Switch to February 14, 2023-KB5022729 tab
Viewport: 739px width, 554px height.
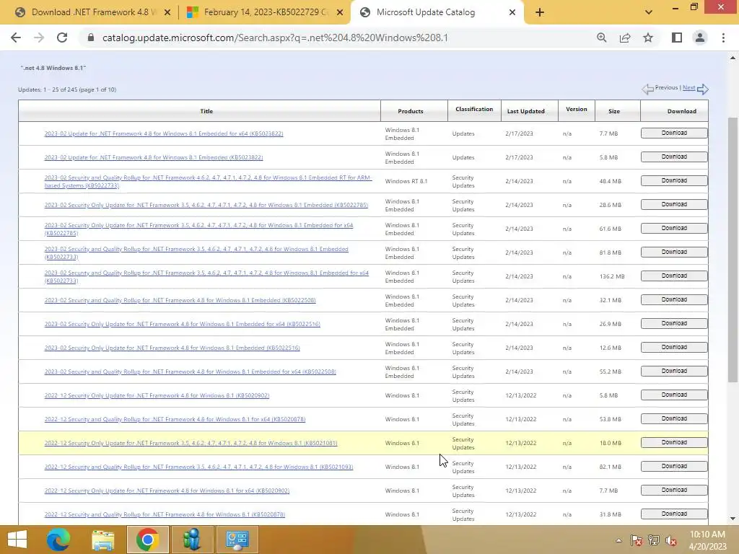pos(266,12)
